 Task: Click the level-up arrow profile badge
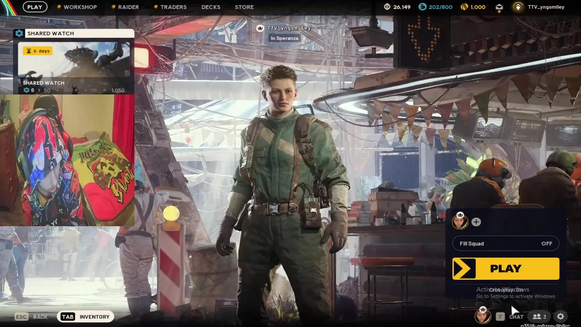[518, 7]
